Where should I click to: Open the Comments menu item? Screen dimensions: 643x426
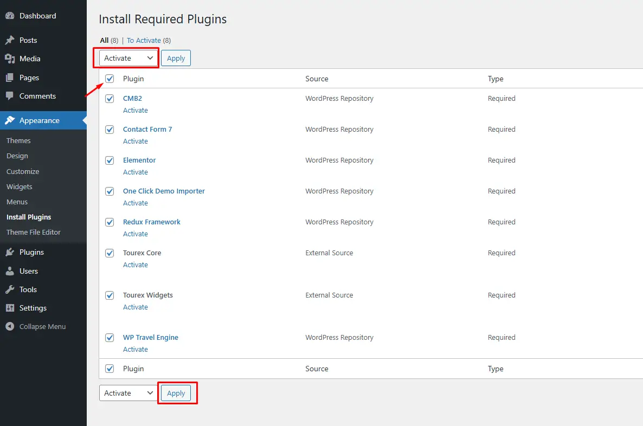click(38, 96)
